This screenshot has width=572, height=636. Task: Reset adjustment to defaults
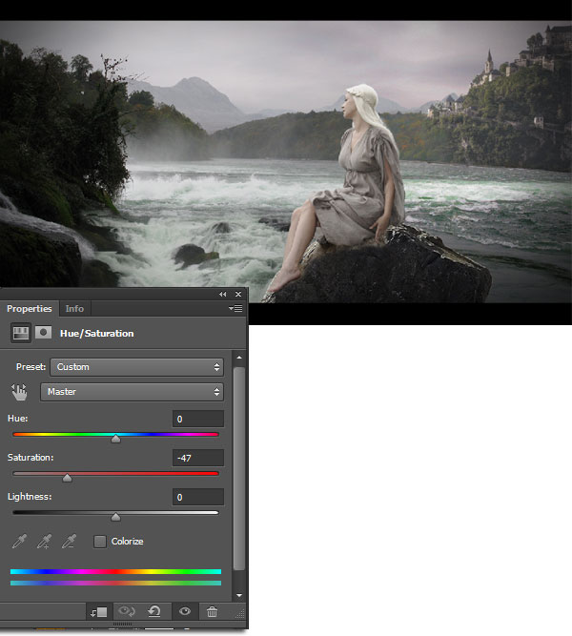153,612
